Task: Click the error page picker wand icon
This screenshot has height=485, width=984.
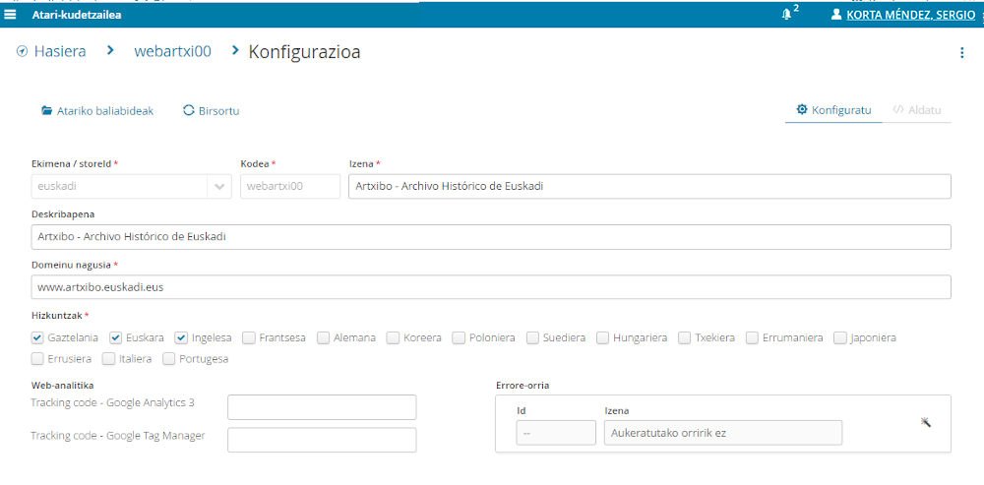Action: click(925, 422)
